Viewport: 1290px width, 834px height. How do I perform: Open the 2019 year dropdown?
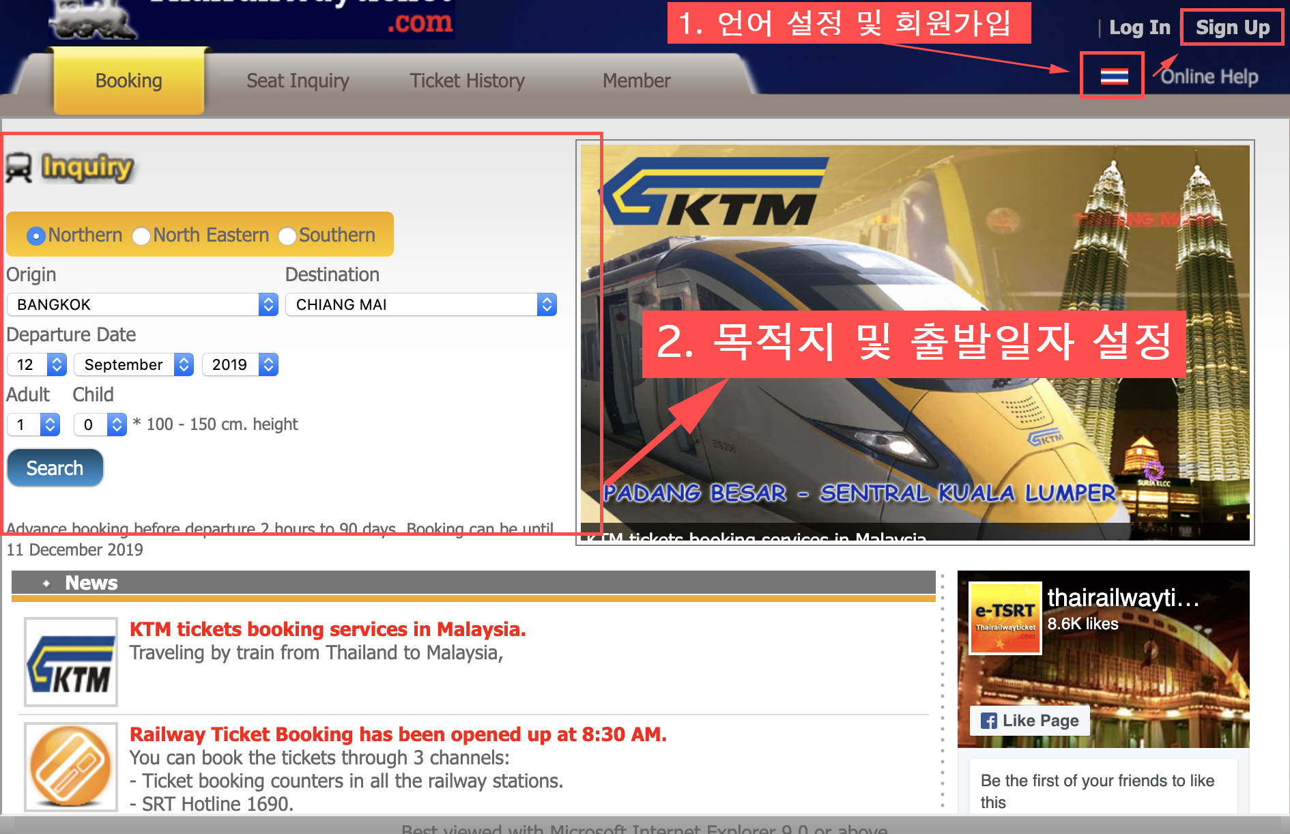point(240,364)
